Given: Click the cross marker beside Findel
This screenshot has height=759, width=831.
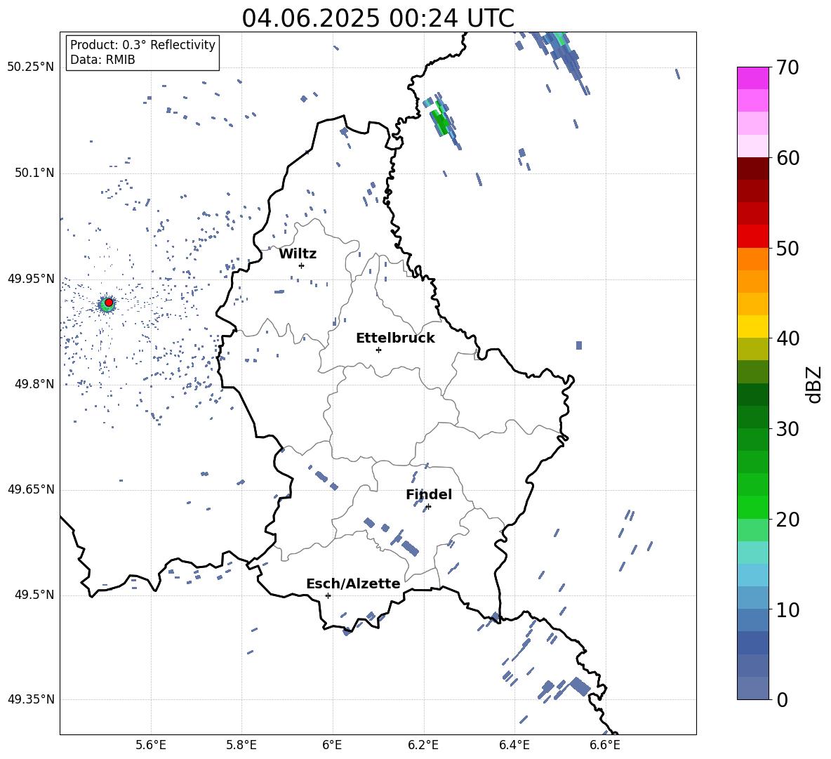Looking at the screenshot, I should [428, 507].
